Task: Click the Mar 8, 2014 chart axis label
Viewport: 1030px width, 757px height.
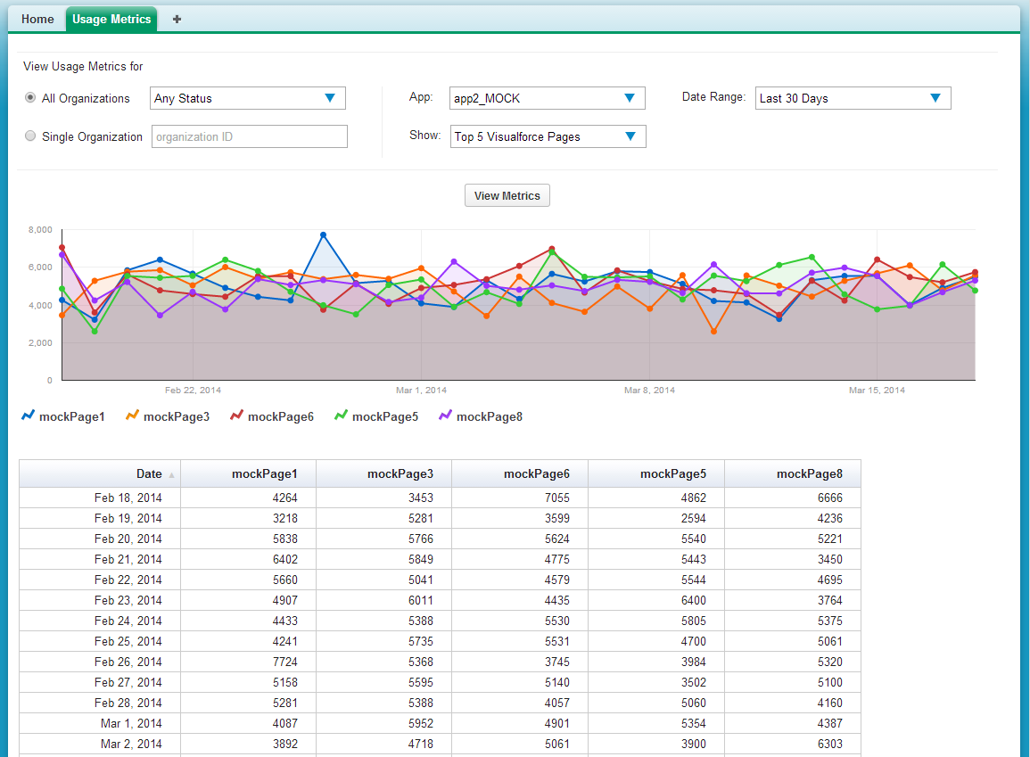Action: (x=650, y=390)
